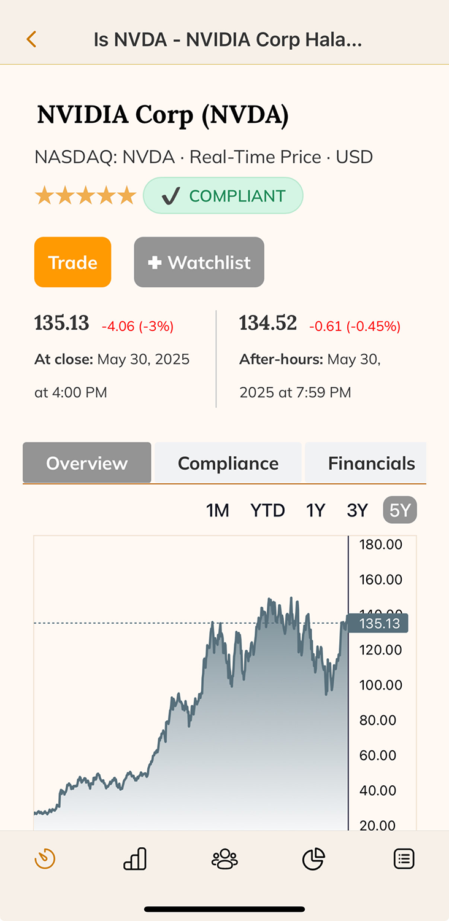Viewport: 449px width, 921px height.
Task: Select the 5Y chart range
Action: pyautogui.click(x=400, y=510)
